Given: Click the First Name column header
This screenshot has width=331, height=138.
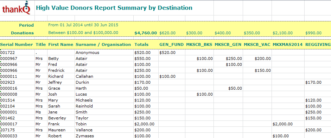Looking at the screenshot, I should click(x=61, y=44).
